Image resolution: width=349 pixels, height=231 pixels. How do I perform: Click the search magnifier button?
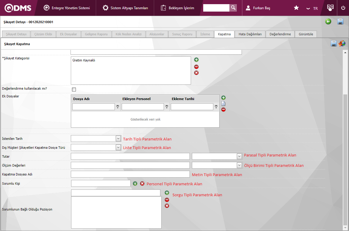coord(233,8)
